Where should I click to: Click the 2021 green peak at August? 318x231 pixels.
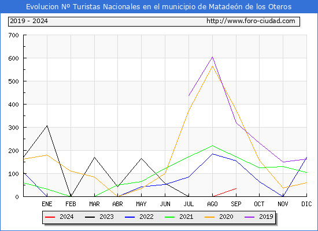pyautogui.click(x=212, y=146)
